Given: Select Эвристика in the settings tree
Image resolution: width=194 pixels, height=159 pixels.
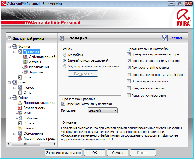Looking at the screenshot, I should pyautogui.click(x=37, y=72).
